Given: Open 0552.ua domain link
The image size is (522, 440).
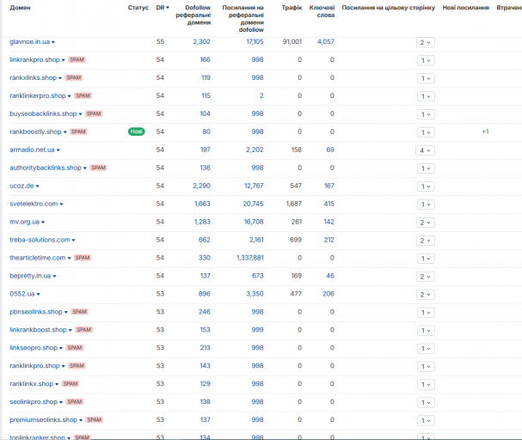Looking at the screenshot, I should (x=22, y=294).
